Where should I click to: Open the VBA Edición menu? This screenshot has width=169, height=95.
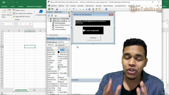tap(61, 6)
